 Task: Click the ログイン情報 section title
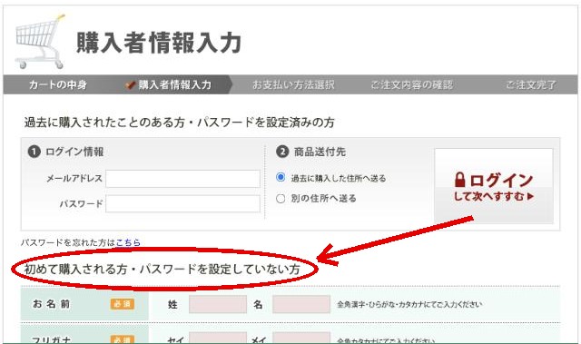[x=74, y=152]
